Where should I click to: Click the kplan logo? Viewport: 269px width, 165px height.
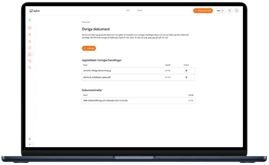[x=35, y=11]
